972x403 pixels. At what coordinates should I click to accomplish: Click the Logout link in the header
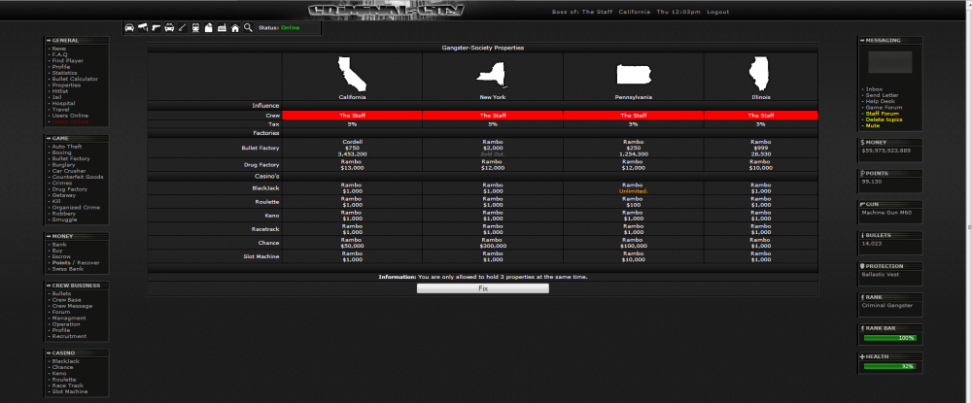click(x=718, y=12)
